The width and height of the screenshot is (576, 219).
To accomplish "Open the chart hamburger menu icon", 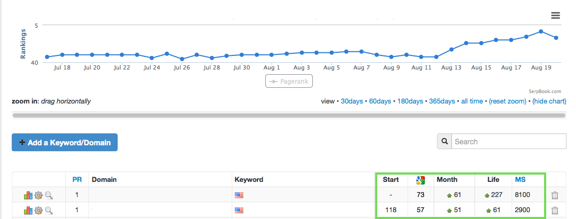I will click(x=556, y=15).
